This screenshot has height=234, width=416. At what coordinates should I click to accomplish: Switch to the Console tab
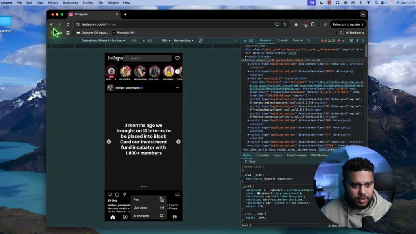(x=282, y=41)
